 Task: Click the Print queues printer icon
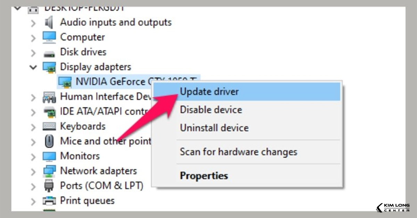(x=49, y=201)
